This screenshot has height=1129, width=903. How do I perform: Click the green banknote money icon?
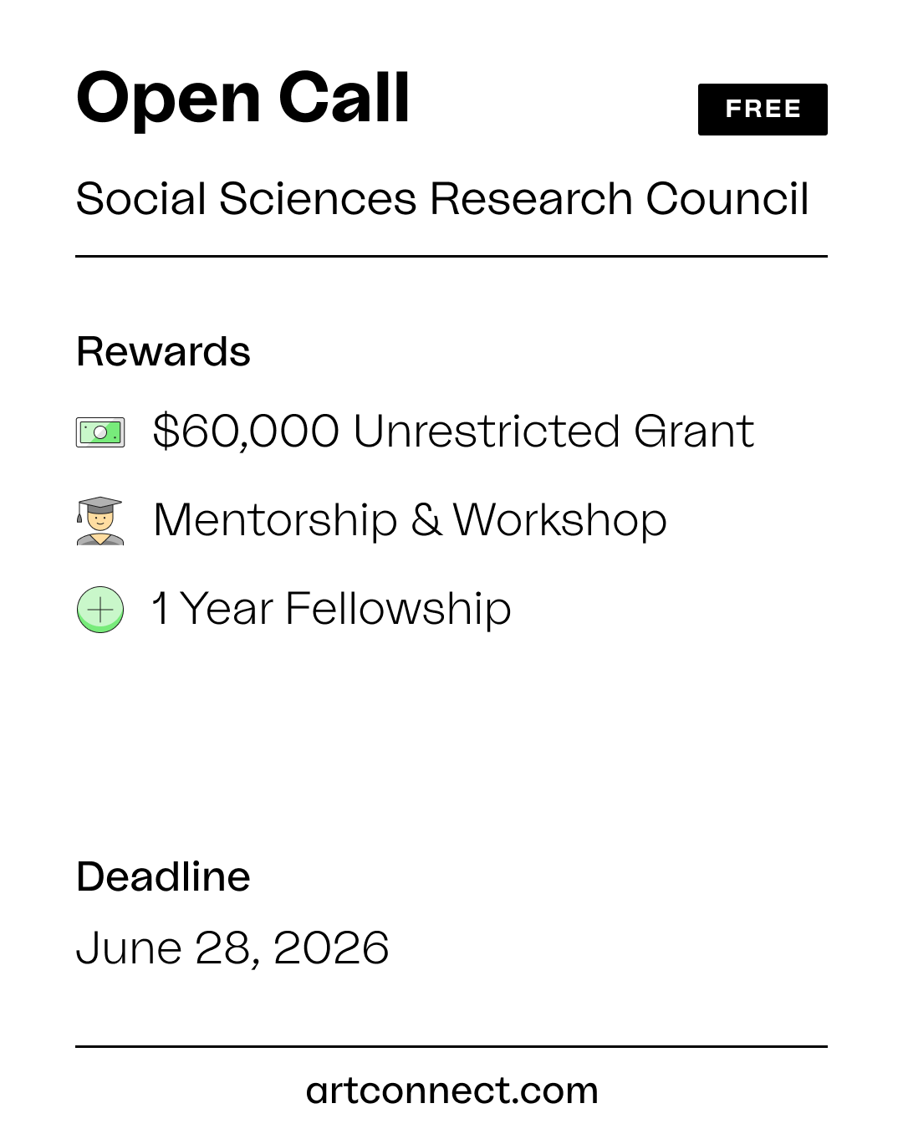click(100, 432)
